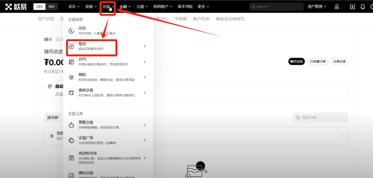Screen dimensions: 373x178
Task: Click the 盘前交易 pre-market icon
Action: [71, 93]
